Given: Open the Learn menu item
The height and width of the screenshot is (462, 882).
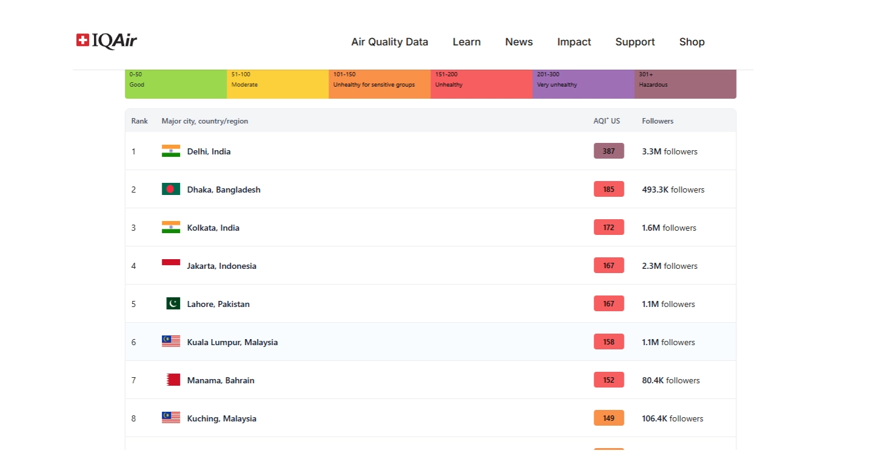Looking at the screenshot, I should (467, 42).
